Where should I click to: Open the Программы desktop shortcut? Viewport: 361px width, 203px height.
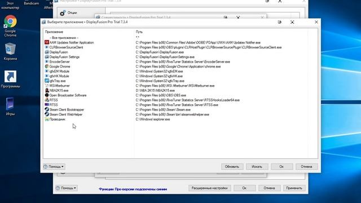click(10, 79)
